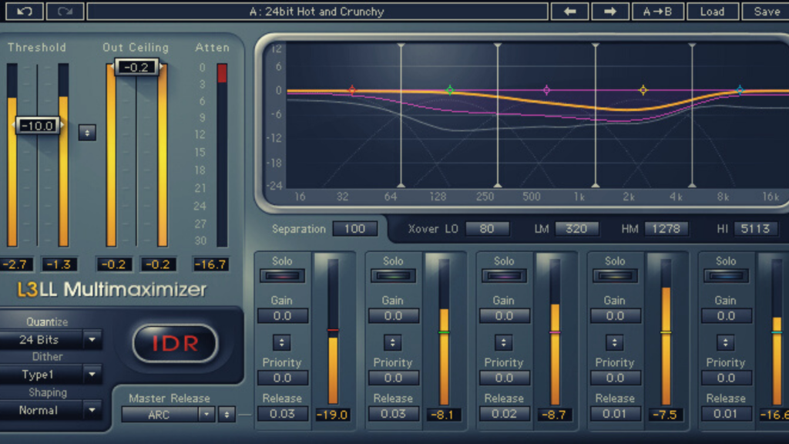Toggle the IDR button

pyautogui.click(x=175, y=343)
